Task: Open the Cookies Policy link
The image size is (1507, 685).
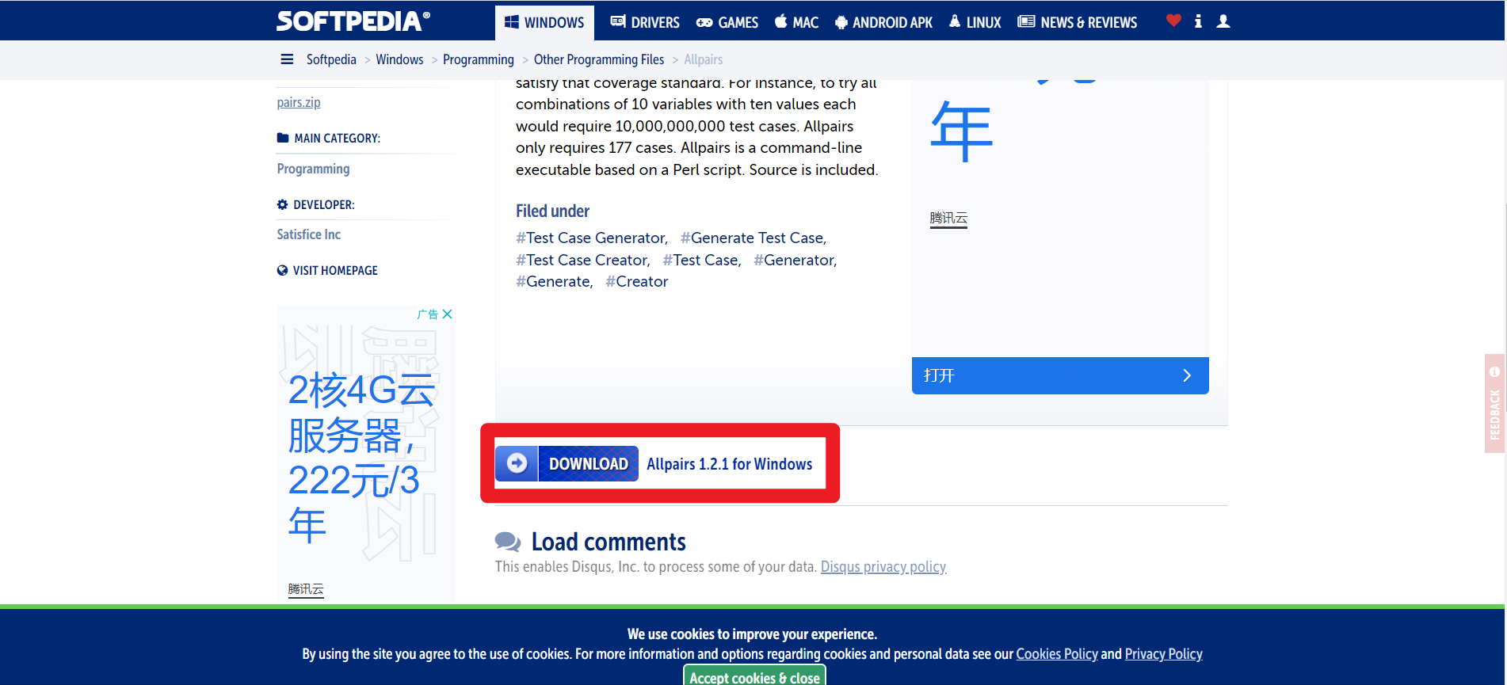Action: tap(1057, 654)
